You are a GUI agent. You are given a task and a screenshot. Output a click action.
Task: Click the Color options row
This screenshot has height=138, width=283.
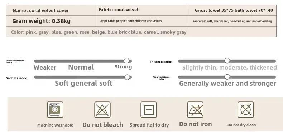tap(141, 32)
